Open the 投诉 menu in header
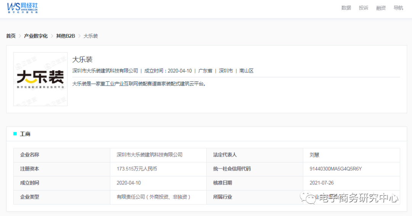 pyautogui.click(x=364, y=8)
